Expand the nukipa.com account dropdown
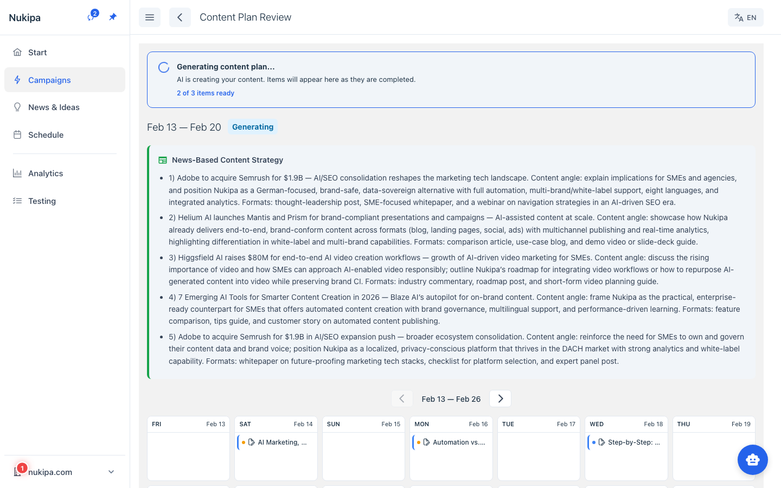781x488 pixels. pyautogui.click(x=111, y=472)
